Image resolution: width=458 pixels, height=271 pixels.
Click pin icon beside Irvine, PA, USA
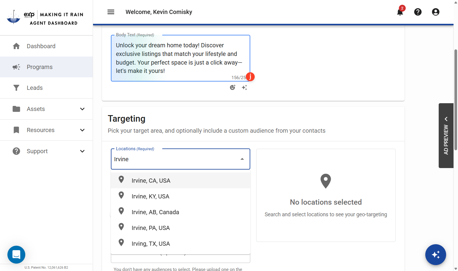coord(121,227)
